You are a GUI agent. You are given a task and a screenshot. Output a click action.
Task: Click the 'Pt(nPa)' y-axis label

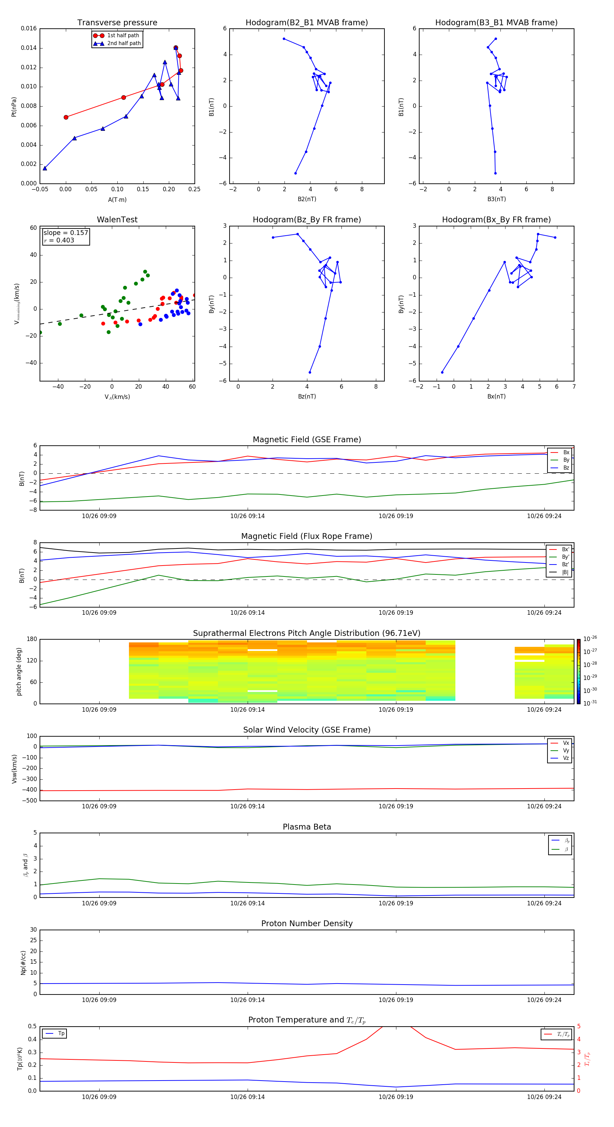(14, 106)
